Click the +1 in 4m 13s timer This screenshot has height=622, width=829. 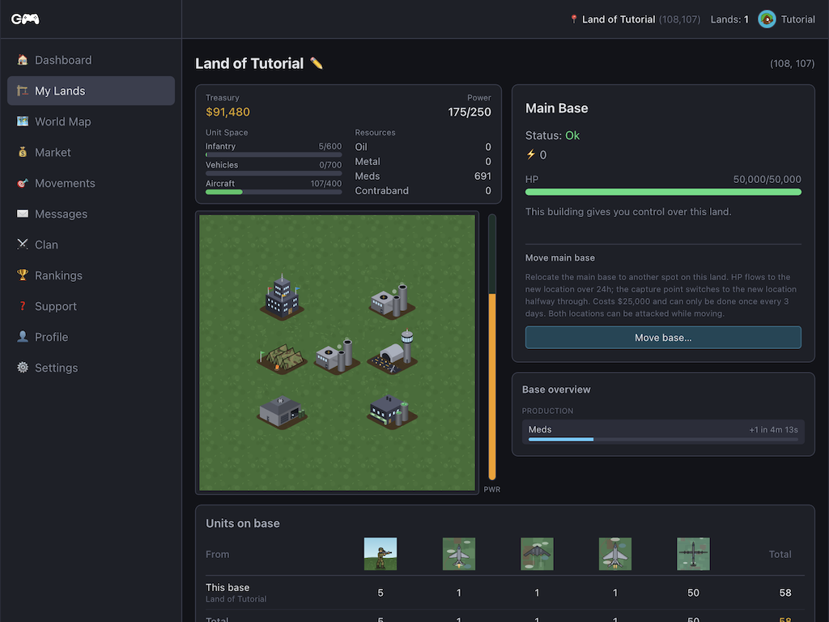[x=773, y=430]
